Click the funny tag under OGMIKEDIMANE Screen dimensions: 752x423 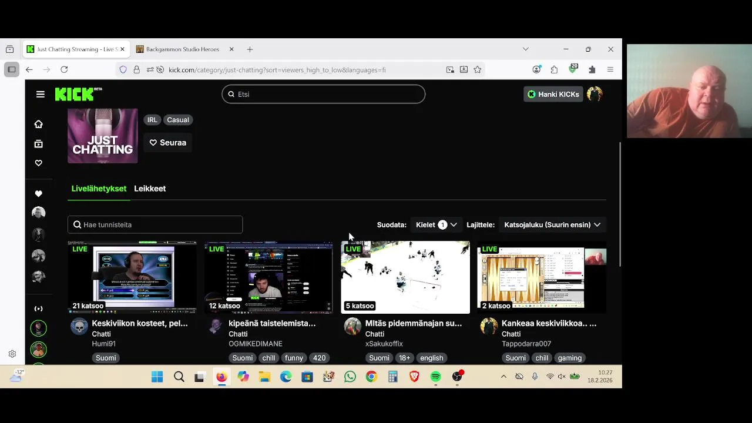point(294,358)
